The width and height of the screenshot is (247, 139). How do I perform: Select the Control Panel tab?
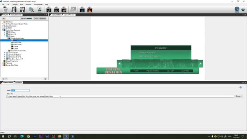pos(8,83)
